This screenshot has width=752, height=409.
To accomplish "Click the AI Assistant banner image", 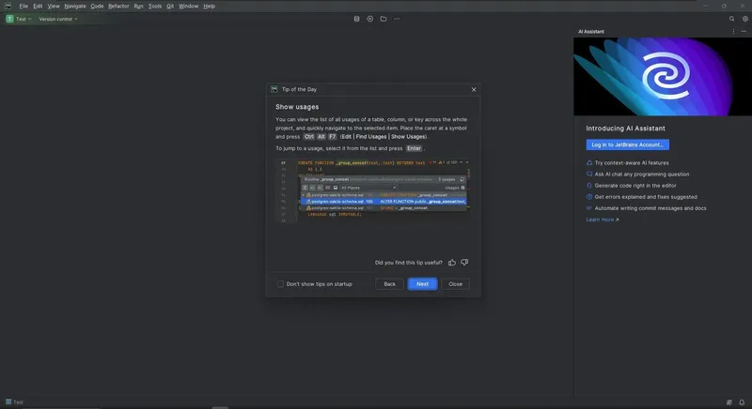I will 663,77.
